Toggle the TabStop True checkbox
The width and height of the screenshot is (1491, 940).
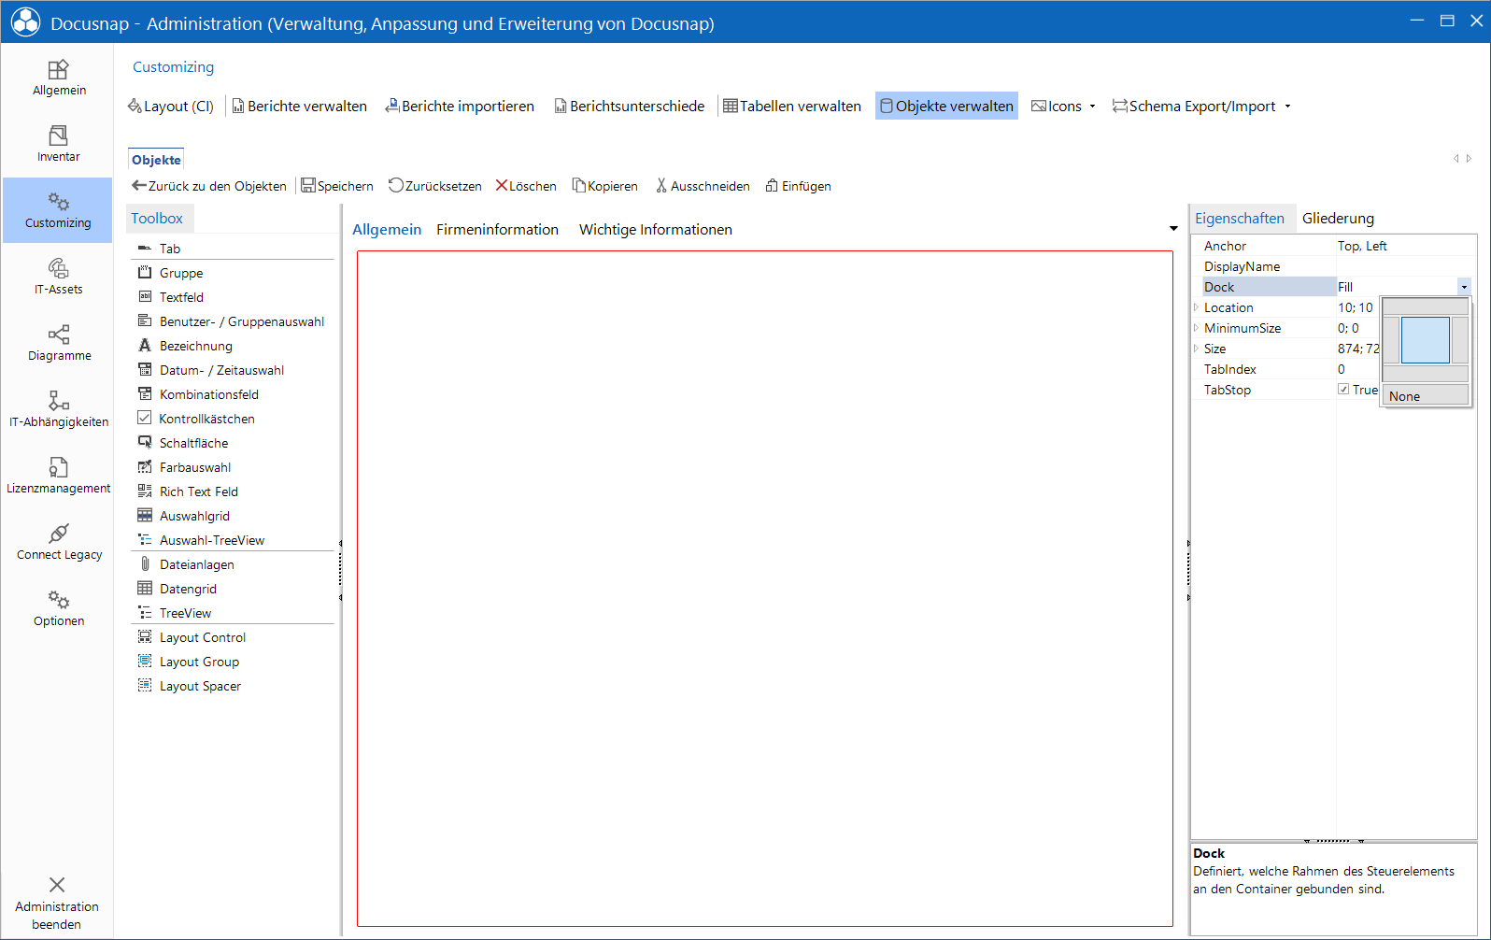click(1343, 390)
